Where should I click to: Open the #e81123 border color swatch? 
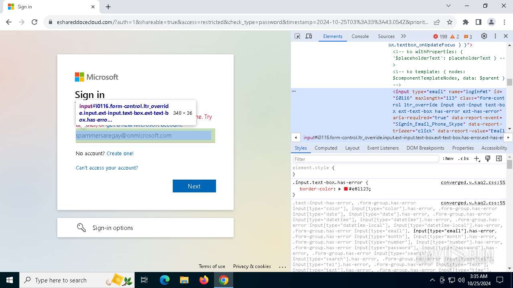(345, 189)
